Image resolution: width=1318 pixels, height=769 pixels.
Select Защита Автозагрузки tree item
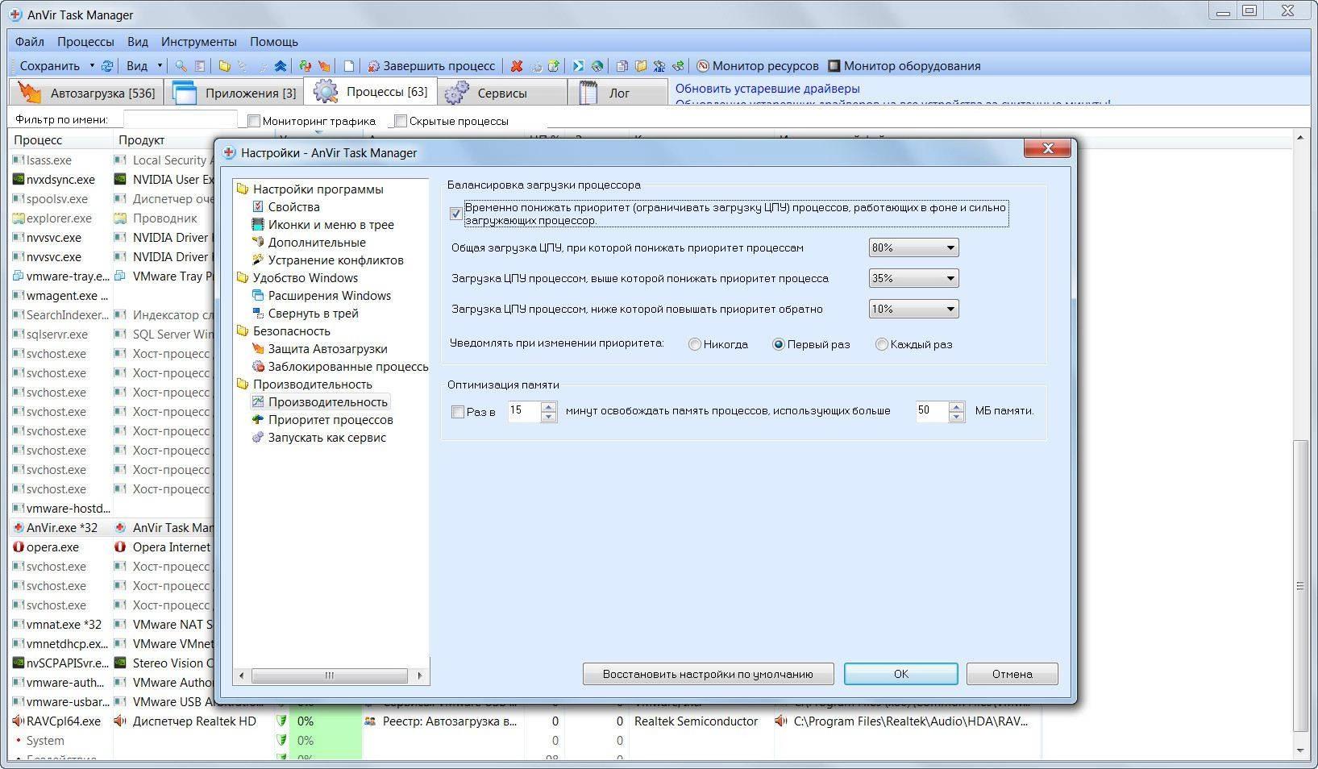point(327,349)
